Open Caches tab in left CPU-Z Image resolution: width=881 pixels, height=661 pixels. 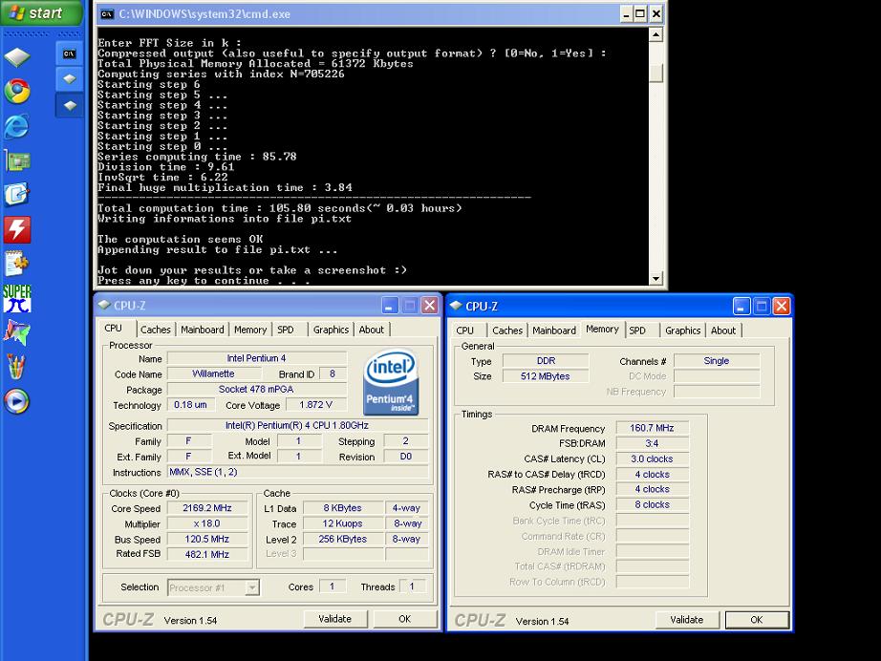coord(156,330)
